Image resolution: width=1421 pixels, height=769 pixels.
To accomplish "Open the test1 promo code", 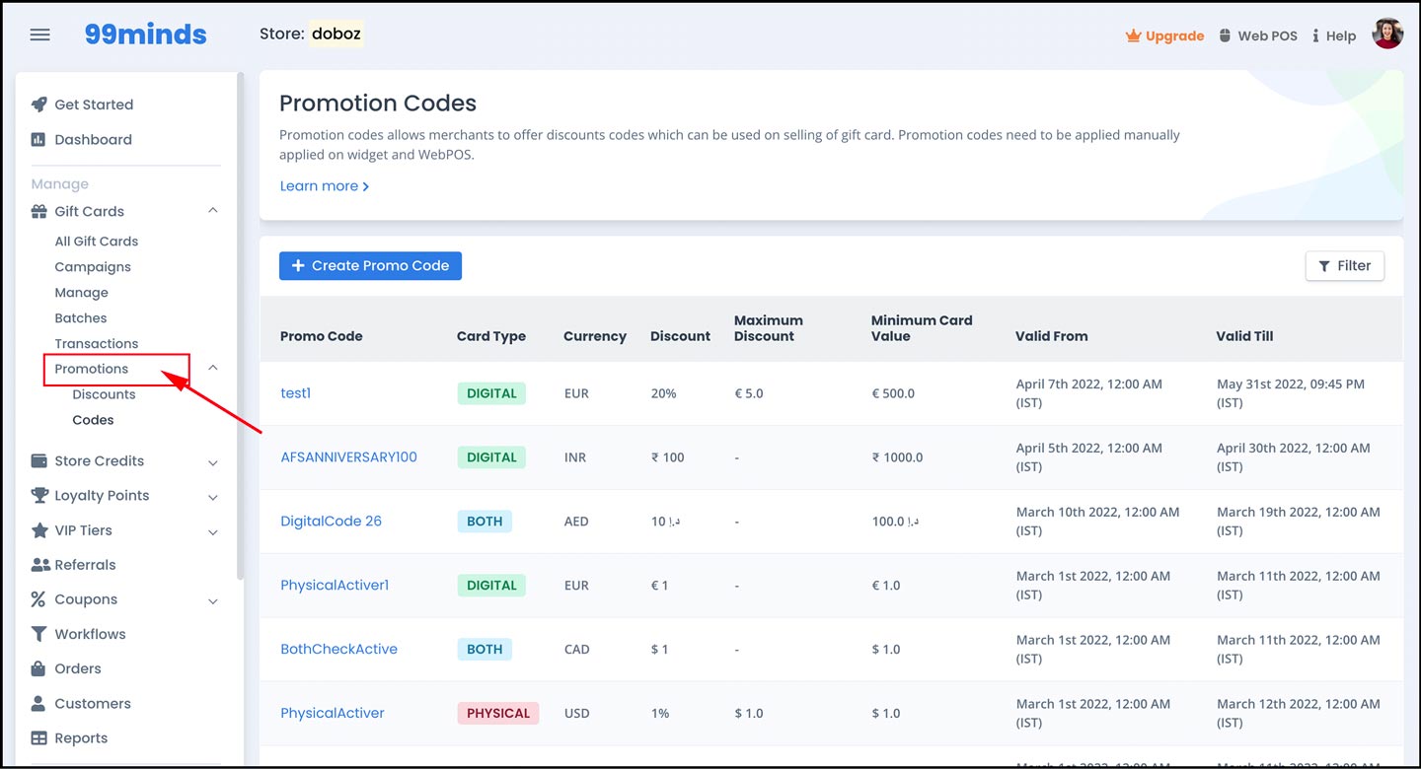I will (x=295, y=393).
